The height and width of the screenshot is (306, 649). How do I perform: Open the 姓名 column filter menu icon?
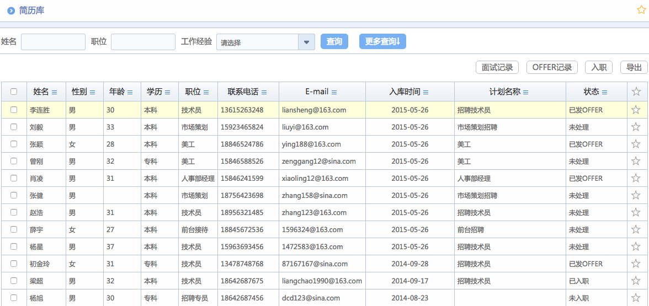pyautogui.click(x=54, y=92)
